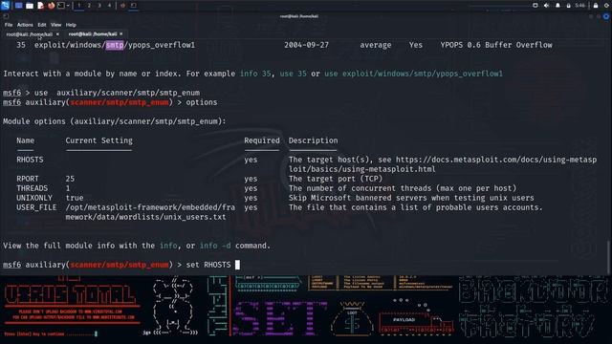This screenshot has height=344, width=612.
Task: Open the display settings tray icon
Action: [535, 6]
